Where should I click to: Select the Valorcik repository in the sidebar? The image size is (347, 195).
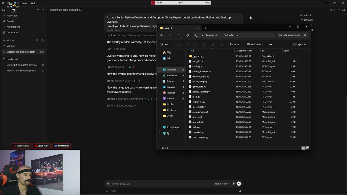[x=11, y=46]
